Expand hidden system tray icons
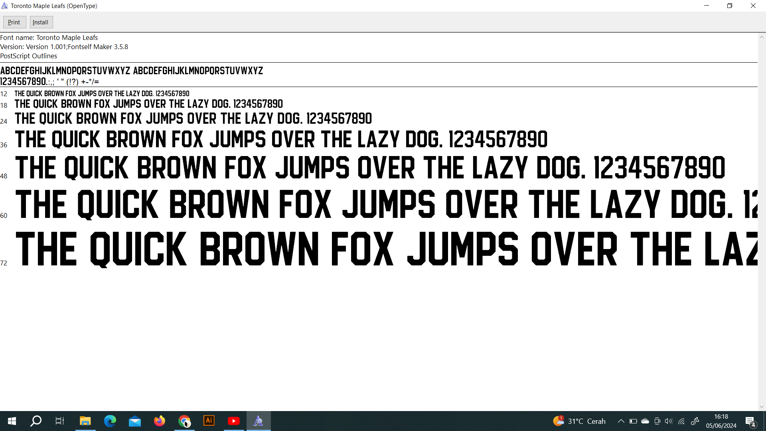Screen dimensions: 766x431 click(x=621, y=421)
